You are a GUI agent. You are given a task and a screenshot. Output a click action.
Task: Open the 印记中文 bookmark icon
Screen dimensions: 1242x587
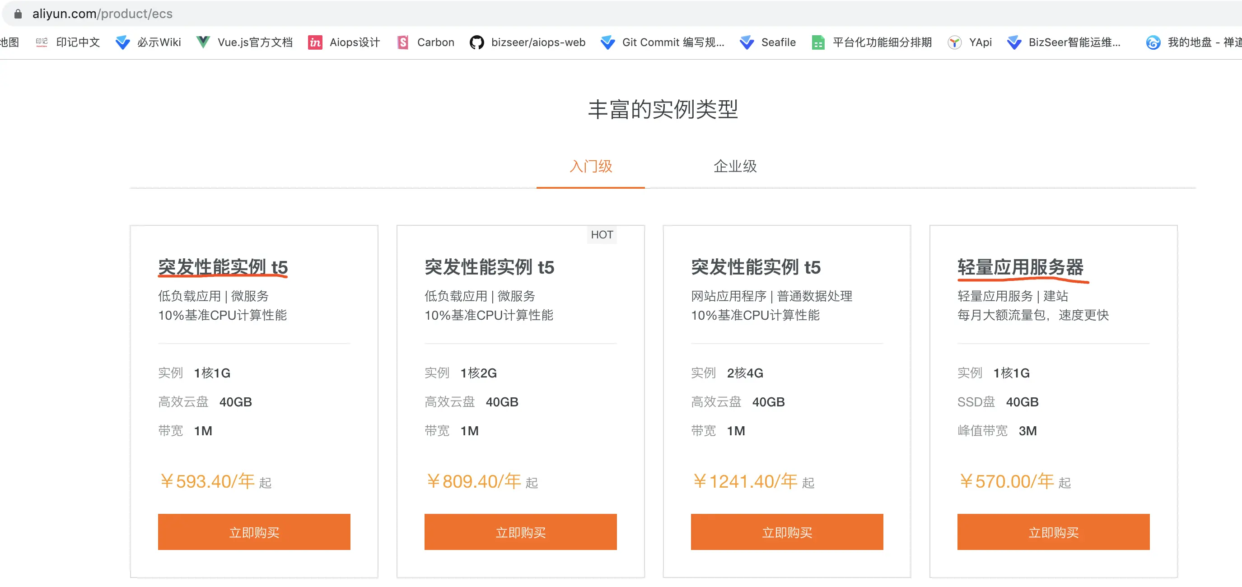(x=42, y=42)
